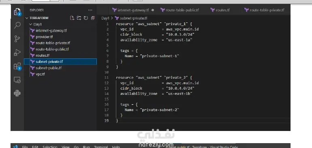Create a new file in TERRAFORM folder
312x148 pixels.
point(72,18)
